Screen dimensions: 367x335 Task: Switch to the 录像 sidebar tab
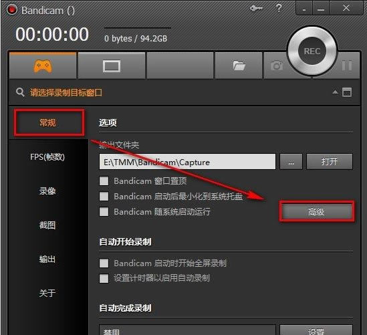click(x=47, y=191)
